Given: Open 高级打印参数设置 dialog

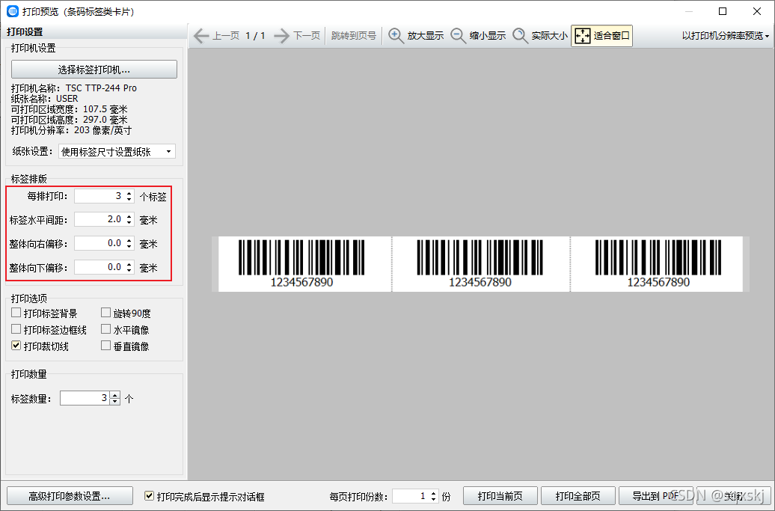Looking at the screenshot, I should point(70,496).
